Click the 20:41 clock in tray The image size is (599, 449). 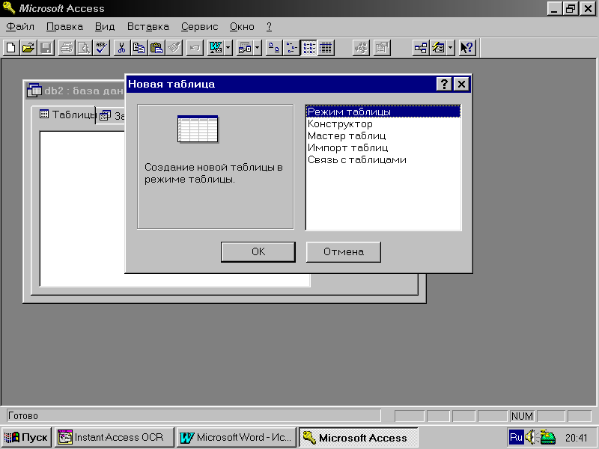tap(576, 438)
